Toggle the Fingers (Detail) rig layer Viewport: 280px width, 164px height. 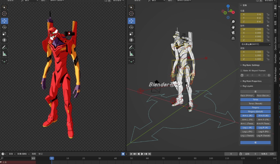coord(255,112)
